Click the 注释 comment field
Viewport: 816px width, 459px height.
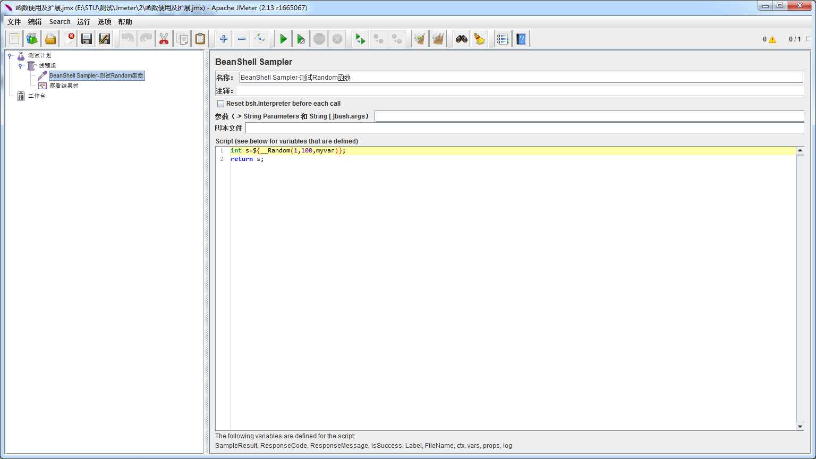[520, 91]
